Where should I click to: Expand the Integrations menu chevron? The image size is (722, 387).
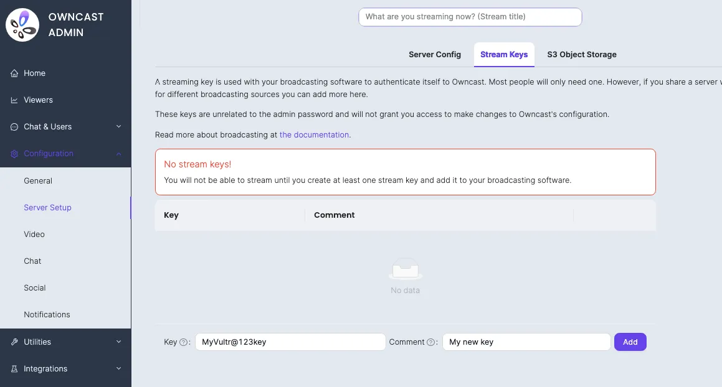coord(119,368)
